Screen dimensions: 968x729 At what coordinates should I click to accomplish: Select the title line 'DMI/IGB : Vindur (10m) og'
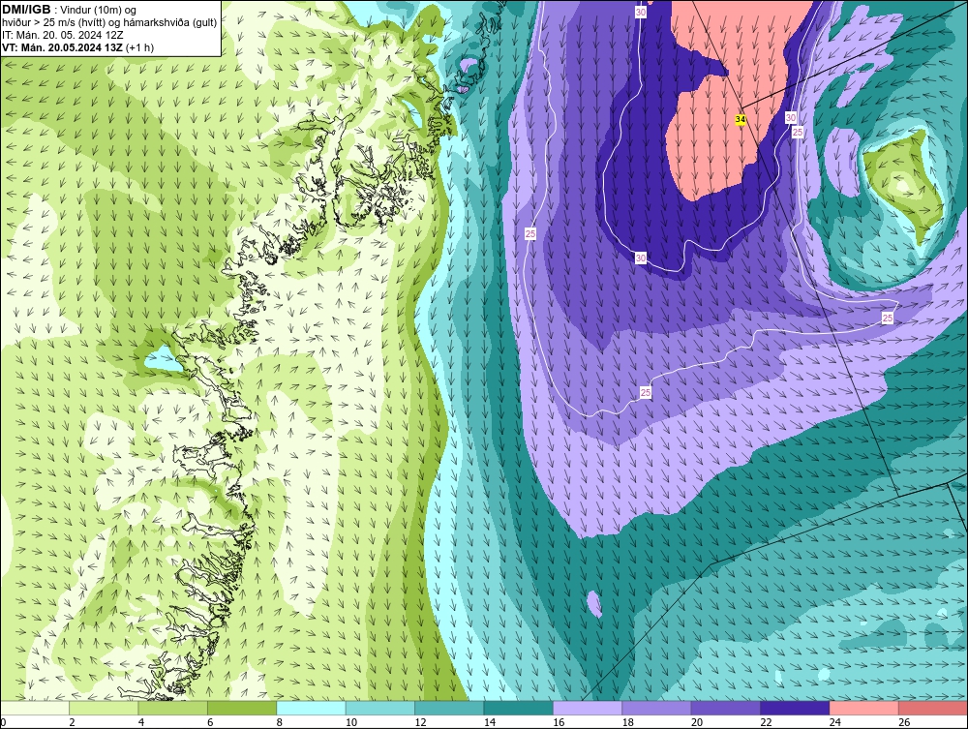[71, 10]
